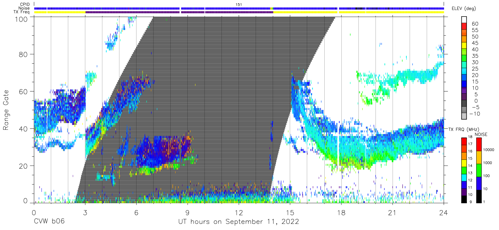Screen dimensions: 499x230
Task: Click the '6' tick on the UT hours axis
Action: point(136,212)
